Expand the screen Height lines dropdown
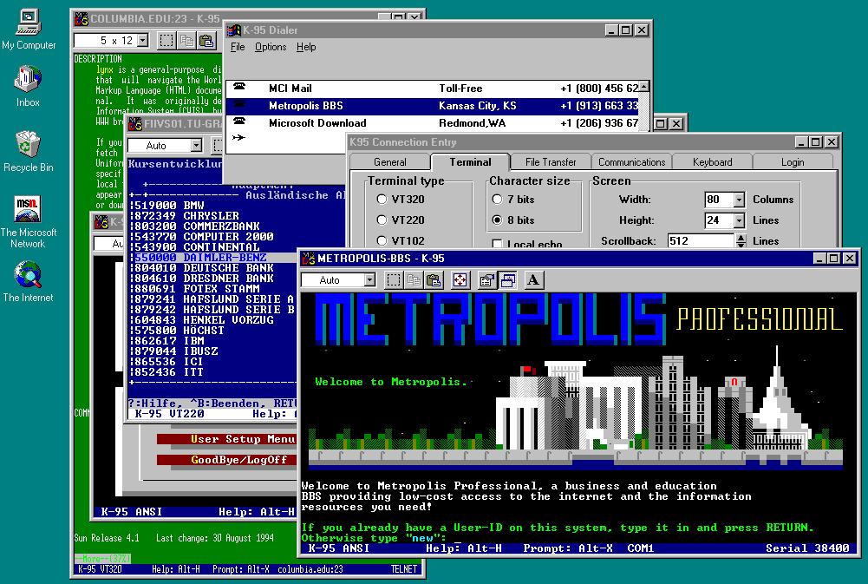This screenshot has height=584, width=868. (x=739, y=220)
